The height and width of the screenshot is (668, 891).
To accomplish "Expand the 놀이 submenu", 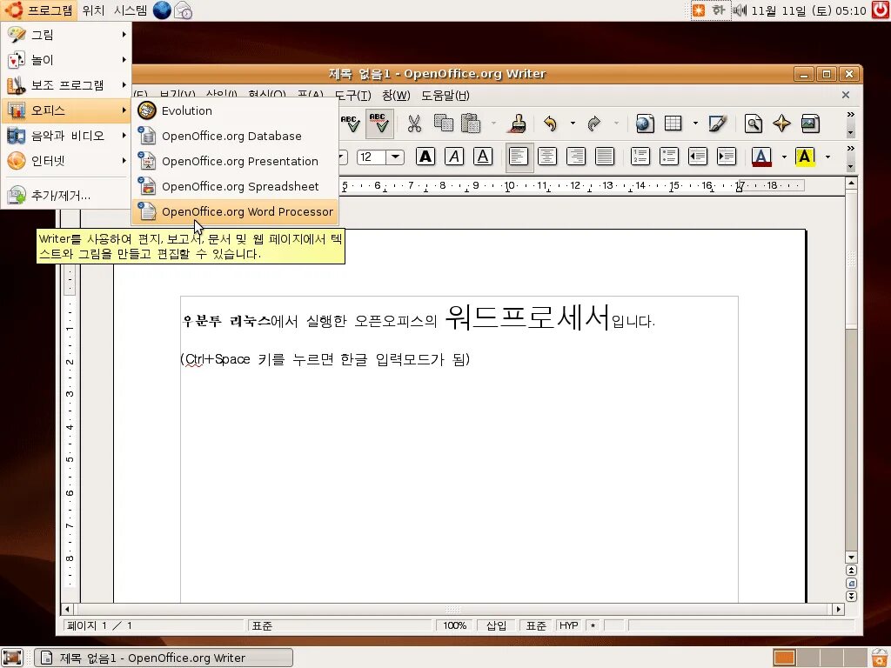I will pos(66,60).
